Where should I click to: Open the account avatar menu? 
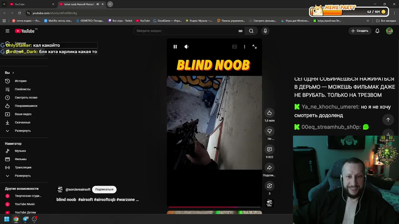click(x=389, y=31)
